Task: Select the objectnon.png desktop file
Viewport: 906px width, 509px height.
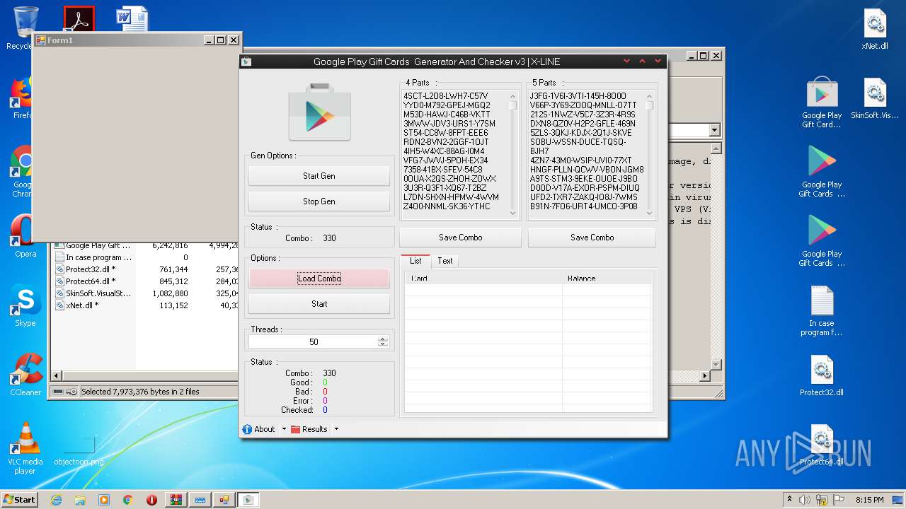Action: point(79,451)
